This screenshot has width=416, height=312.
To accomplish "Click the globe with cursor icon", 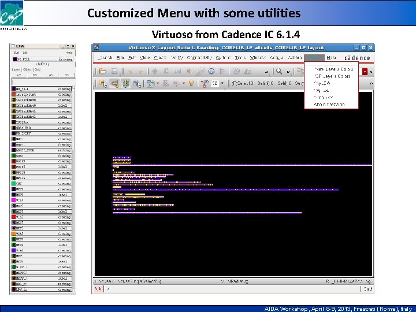I will click(137, 84).
